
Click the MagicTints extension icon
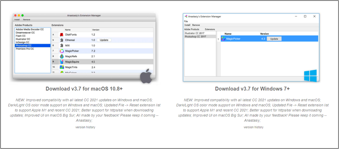pyautogui.click(x=62, y=67)
